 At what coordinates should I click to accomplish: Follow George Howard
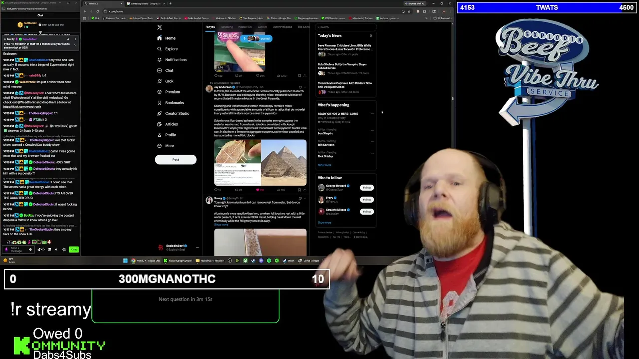(367, 188)
